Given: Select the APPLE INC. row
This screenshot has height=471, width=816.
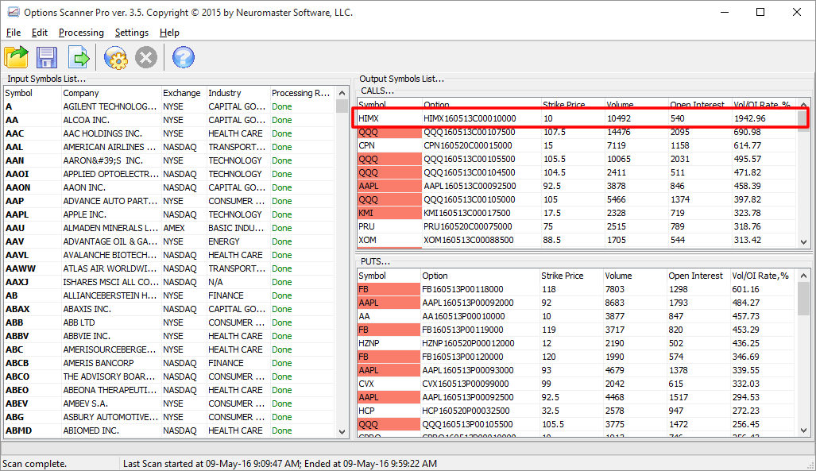Looking at the screenshot, I should 169,215.
